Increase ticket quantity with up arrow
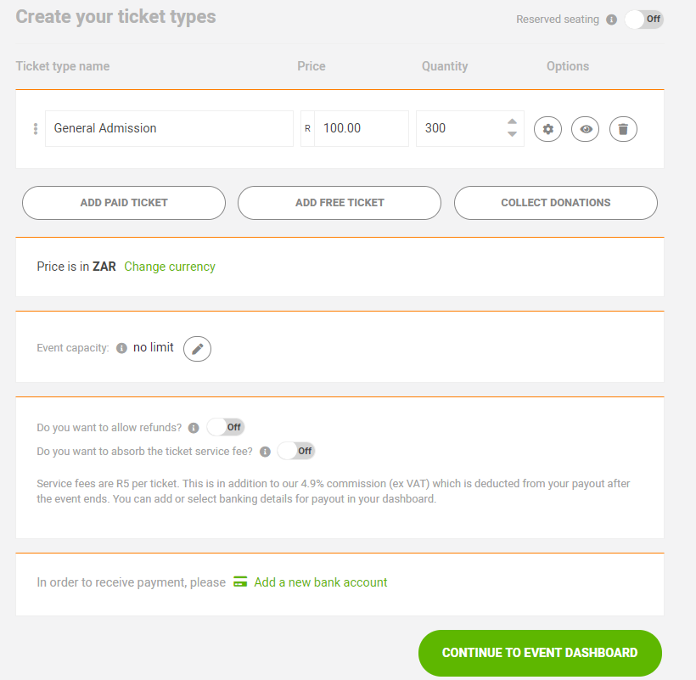This screenshot has width=696, height=680. [x=512, y=122]
